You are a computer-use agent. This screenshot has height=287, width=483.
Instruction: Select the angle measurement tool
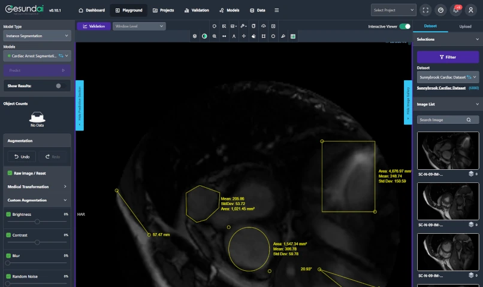[x=234, y=36]
